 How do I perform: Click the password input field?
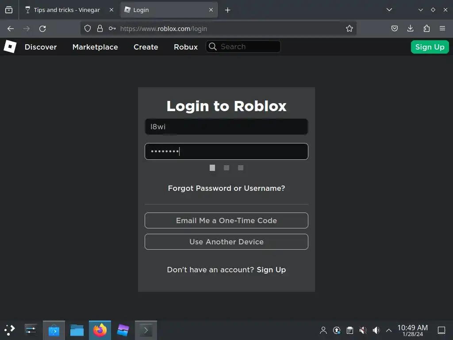pos(226,151)
